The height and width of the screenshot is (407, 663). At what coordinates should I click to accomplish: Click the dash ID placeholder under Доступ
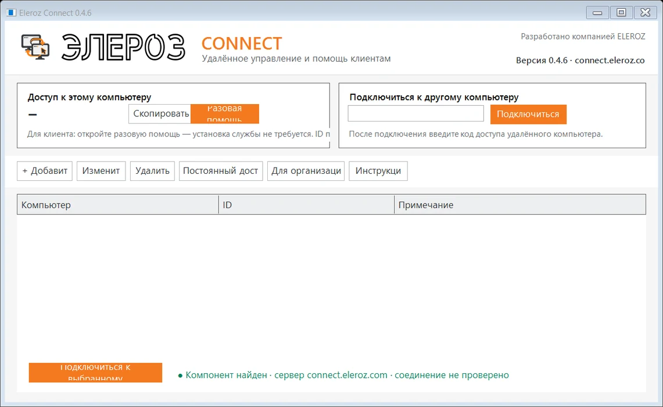(x=33, y=114)
